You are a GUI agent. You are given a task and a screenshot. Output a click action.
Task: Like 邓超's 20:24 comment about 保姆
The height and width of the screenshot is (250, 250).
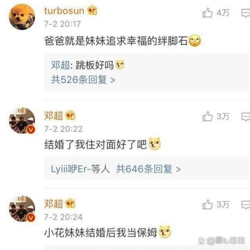coord(207,204)
